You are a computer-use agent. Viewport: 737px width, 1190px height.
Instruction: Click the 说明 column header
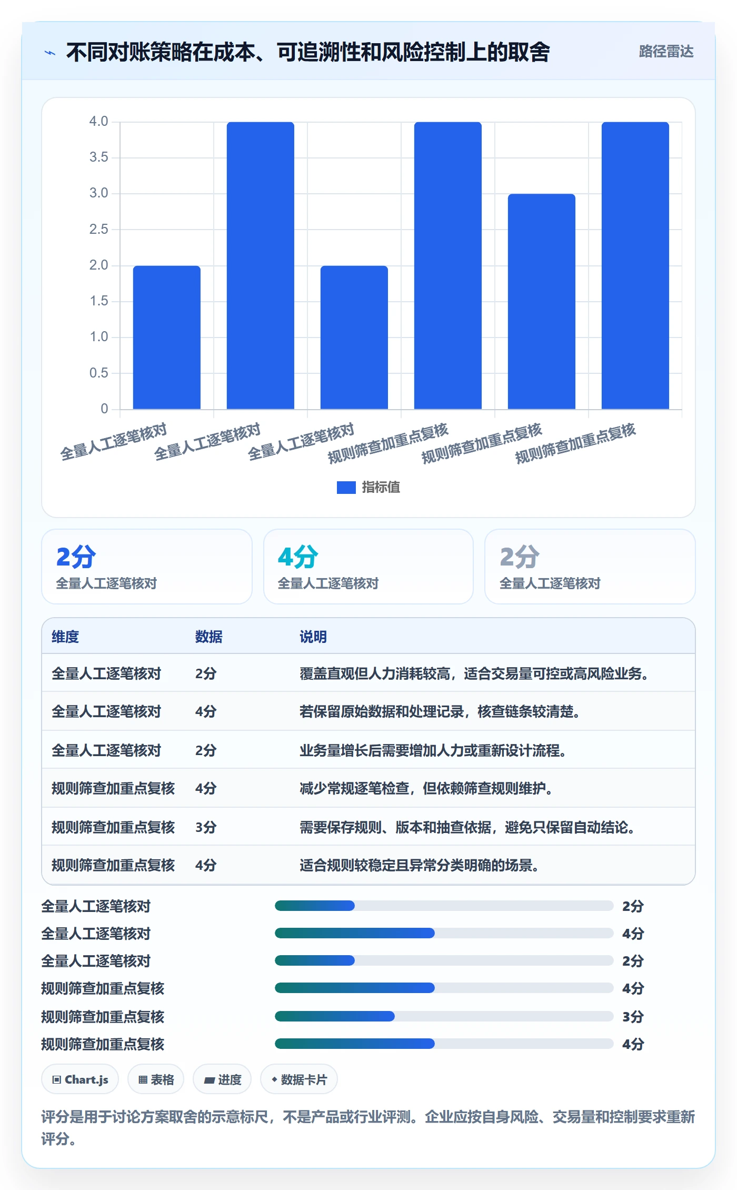click(313, 637)
